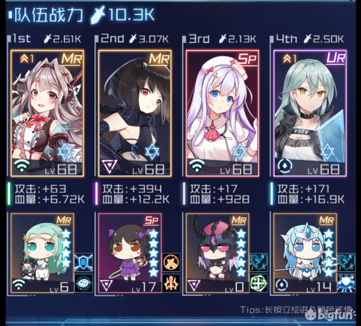Click the hexagram star icon on 2nd character
The width and height of the screenshot is (361, 326).
click(x=152, y=152)
